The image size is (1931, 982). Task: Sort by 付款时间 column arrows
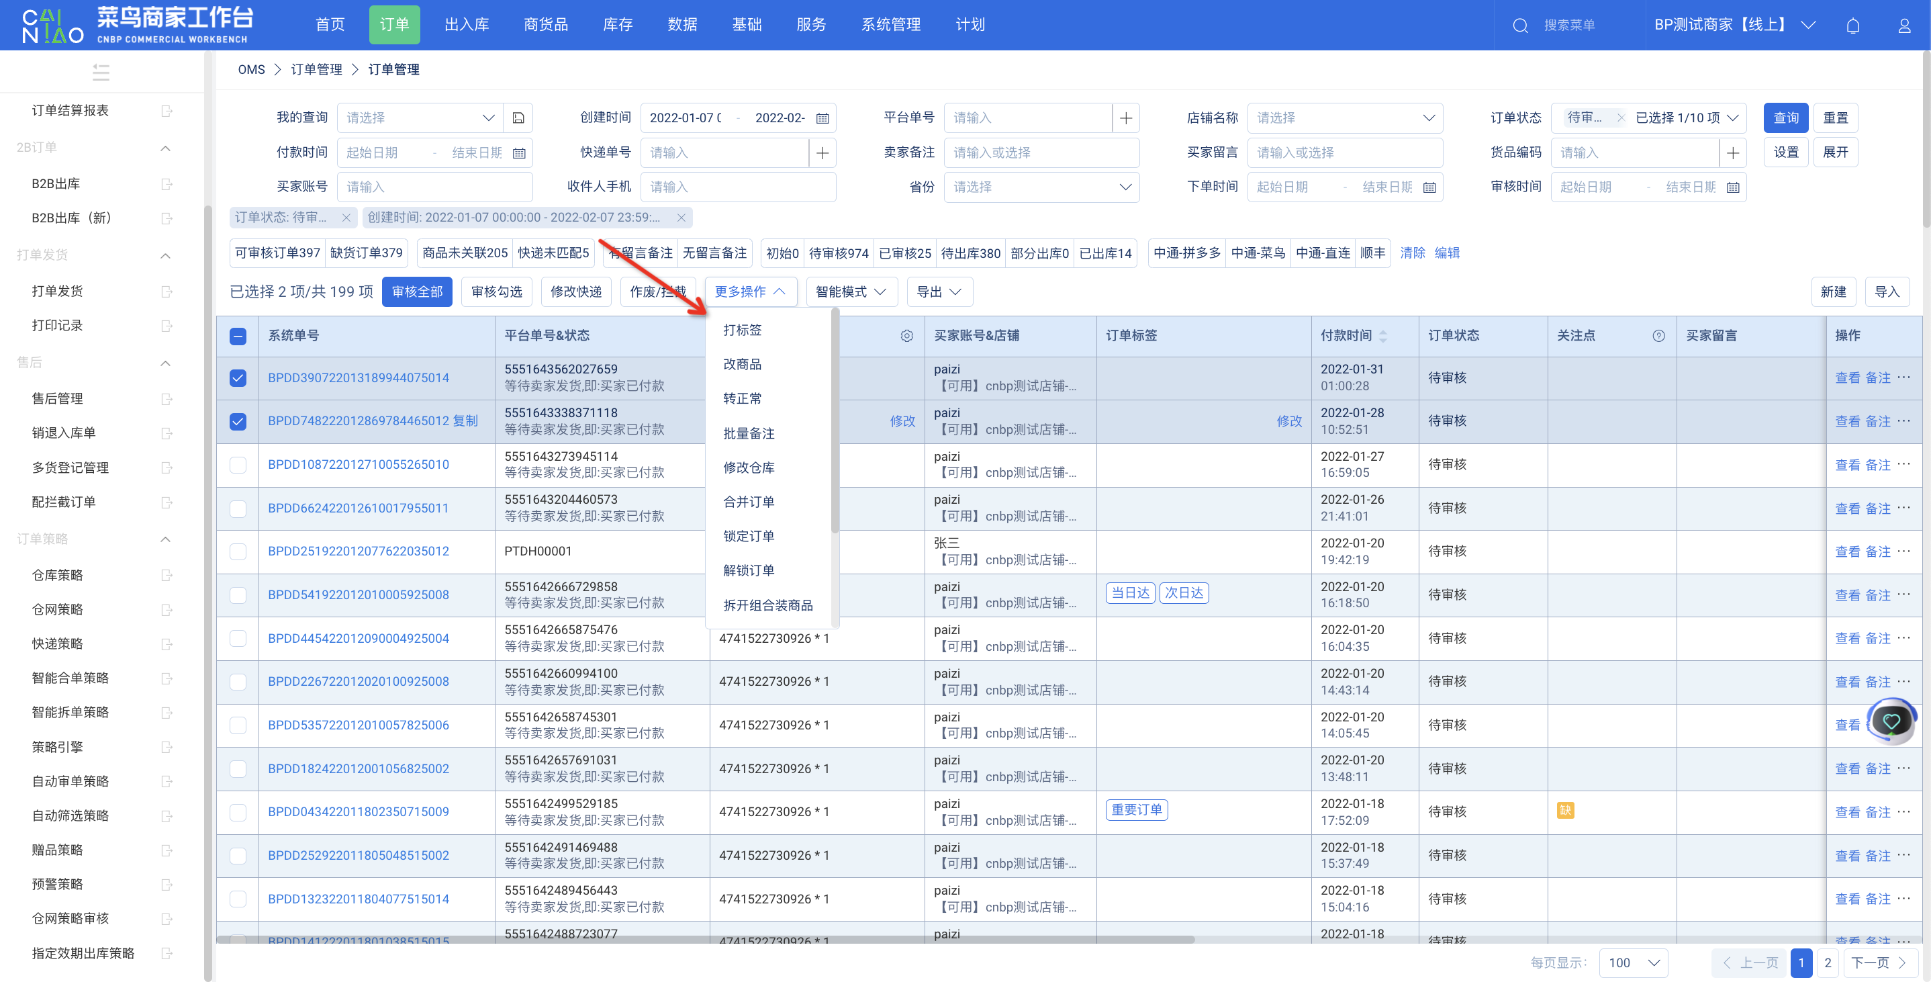click(x=1383, y=336)
